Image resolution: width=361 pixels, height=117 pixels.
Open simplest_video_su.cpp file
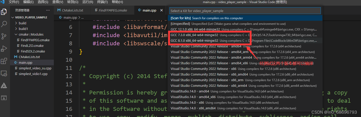pos(32,68)
